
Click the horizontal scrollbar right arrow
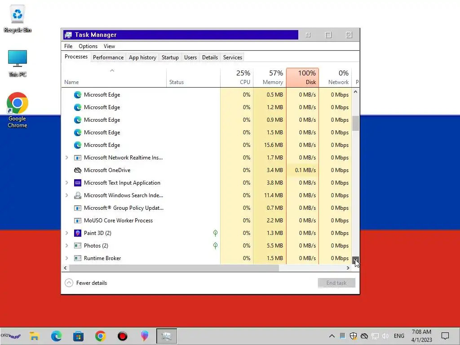pos(348,268)
